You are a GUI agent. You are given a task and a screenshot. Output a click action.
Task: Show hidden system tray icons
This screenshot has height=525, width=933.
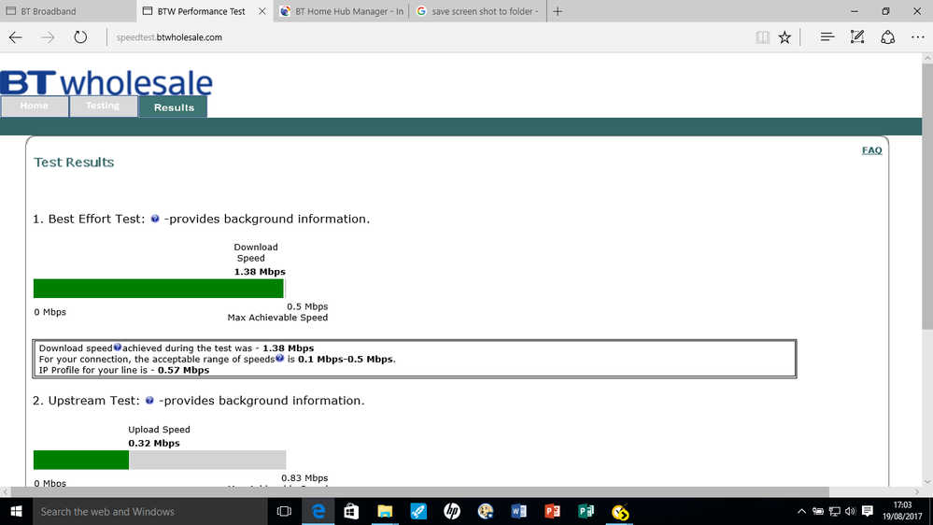pyautogui.click(x=801, y=511)
